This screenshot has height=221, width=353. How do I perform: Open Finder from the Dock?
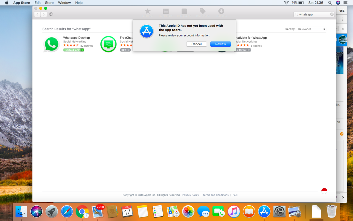[x=21, y=212]
